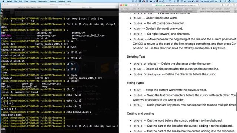
Task: Click the cloud upload menu bar icon
Action: [151, 1]
